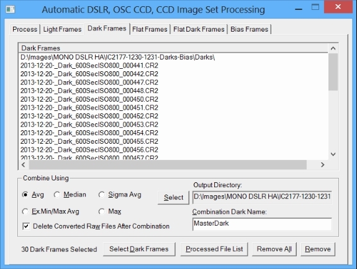Switch to the Light Frames tab
This screenshot has height=269, width=357.
(62, 29)
